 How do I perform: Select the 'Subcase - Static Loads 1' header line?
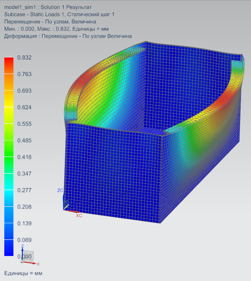pyautogui.click(x=59, y=14)
